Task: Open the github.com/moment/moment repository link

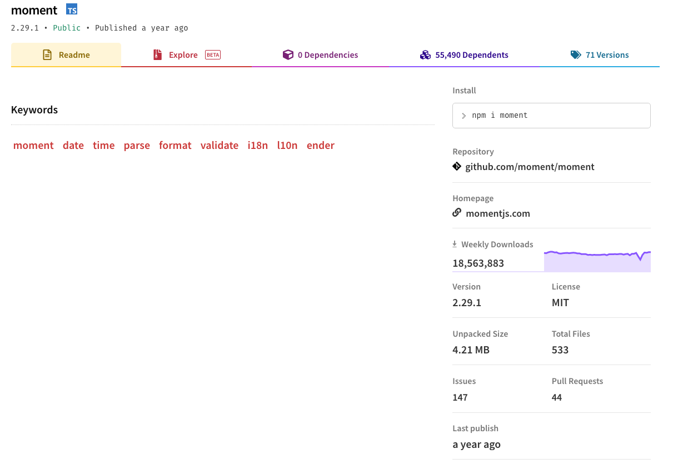Action: click(x=530, y=167)
